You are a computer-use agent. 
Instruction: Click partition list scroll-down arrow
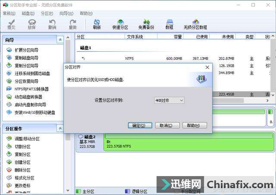tap(273, 95)
